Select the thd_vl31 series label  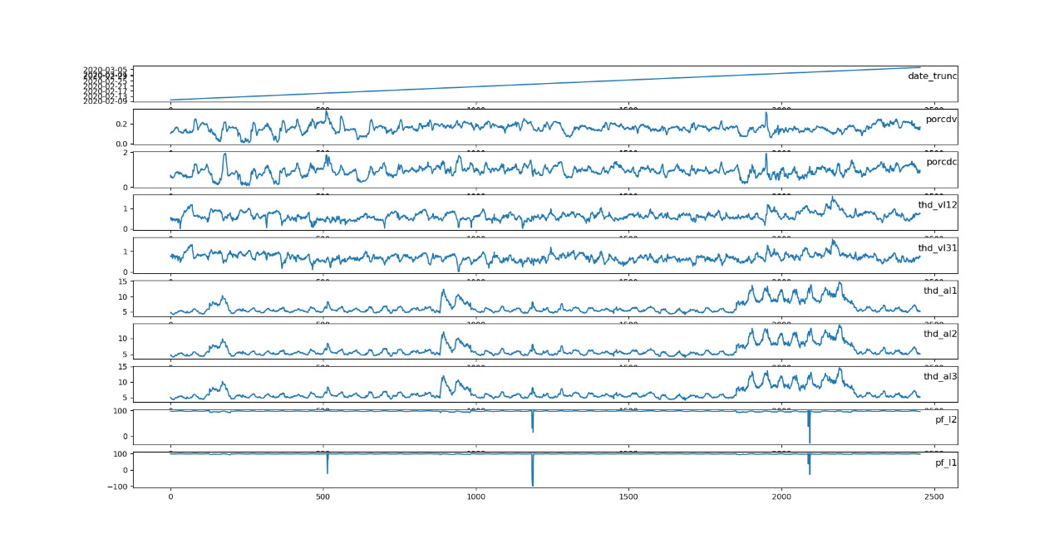pyautogui.click(x=937, y=247)
